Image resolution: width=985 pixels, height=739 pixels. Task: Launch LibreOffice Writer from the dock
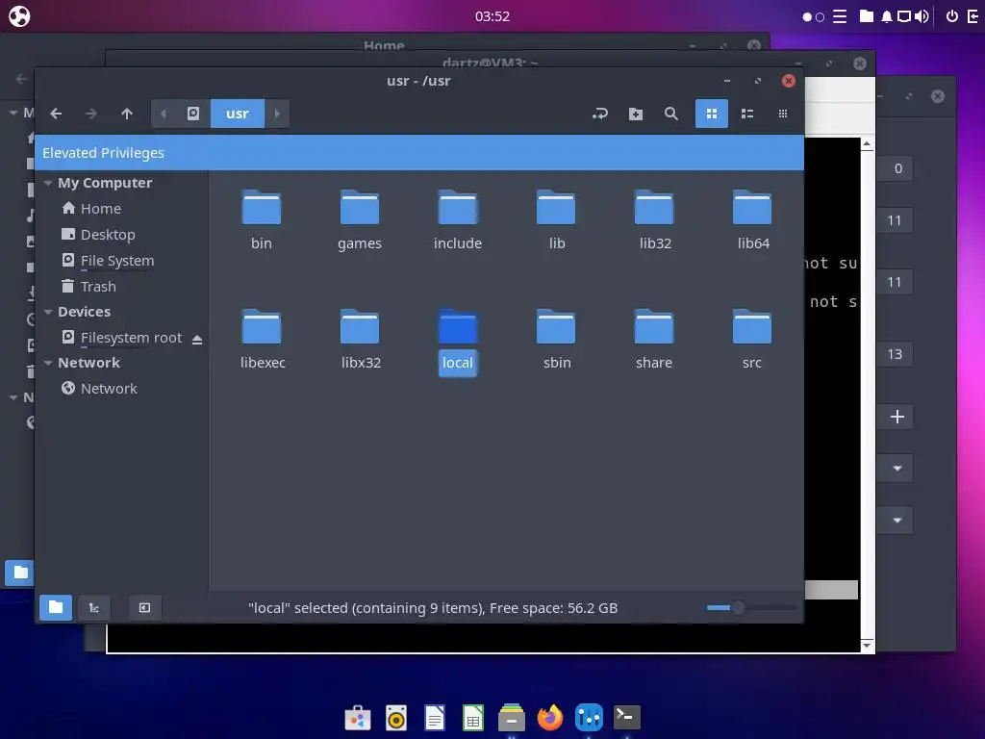point(435,718)
